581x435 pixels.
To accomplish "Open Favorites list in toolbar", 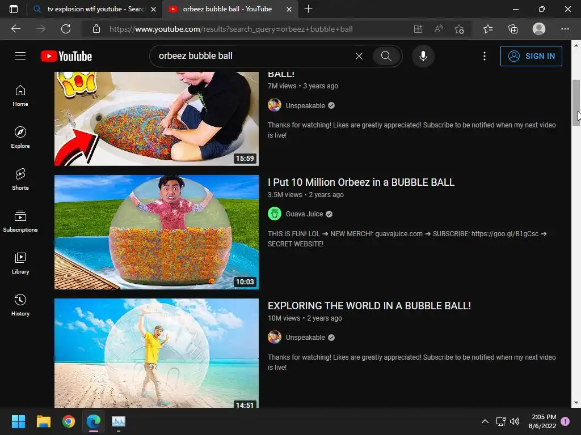I will pos(488,29).
